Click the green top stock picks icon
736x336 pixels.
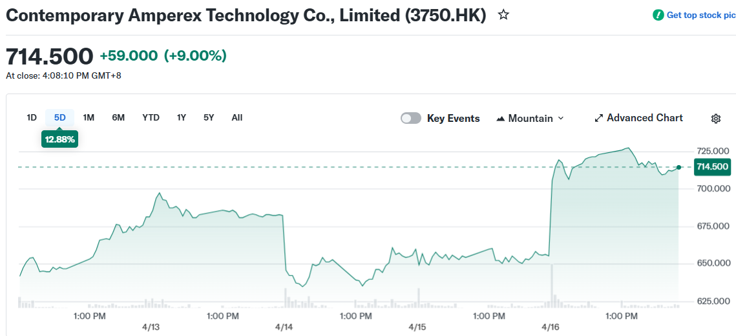658,15
